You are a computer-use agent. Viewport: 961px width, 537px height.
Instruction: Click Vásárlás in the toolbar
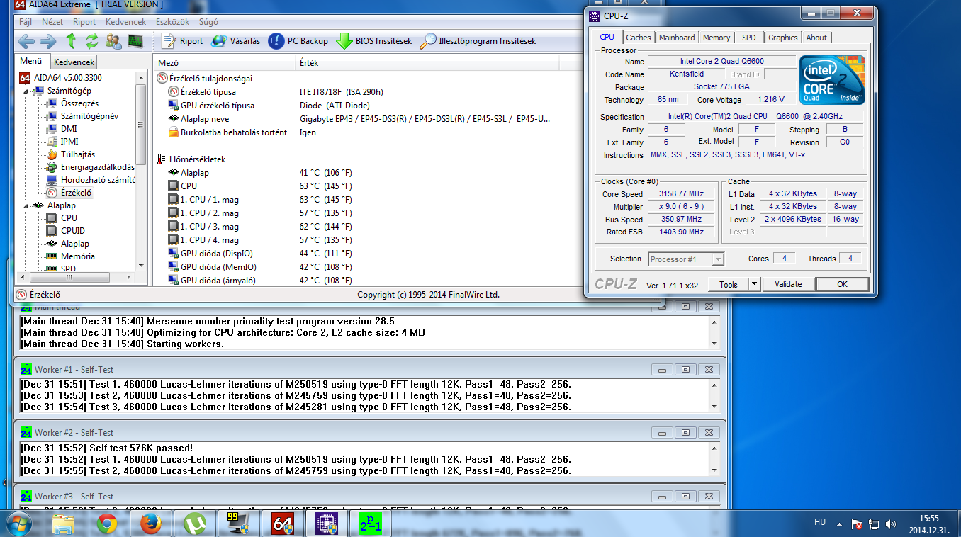tap(236, 41)
